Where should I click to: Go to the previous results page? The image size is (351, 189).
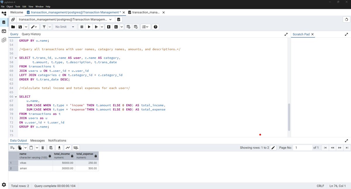333,148
